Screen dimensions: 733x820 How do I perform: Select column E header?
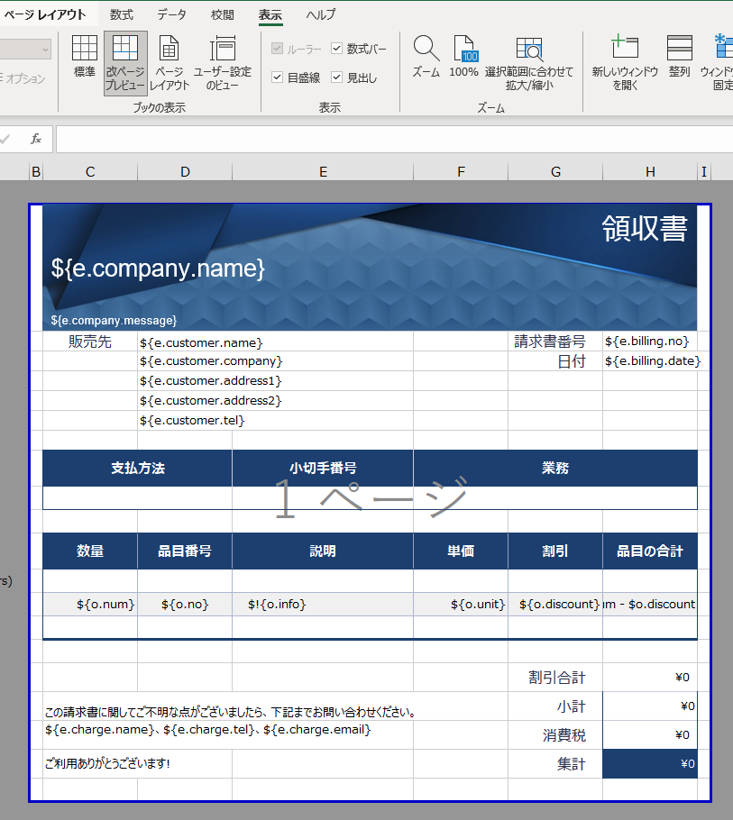323,171
